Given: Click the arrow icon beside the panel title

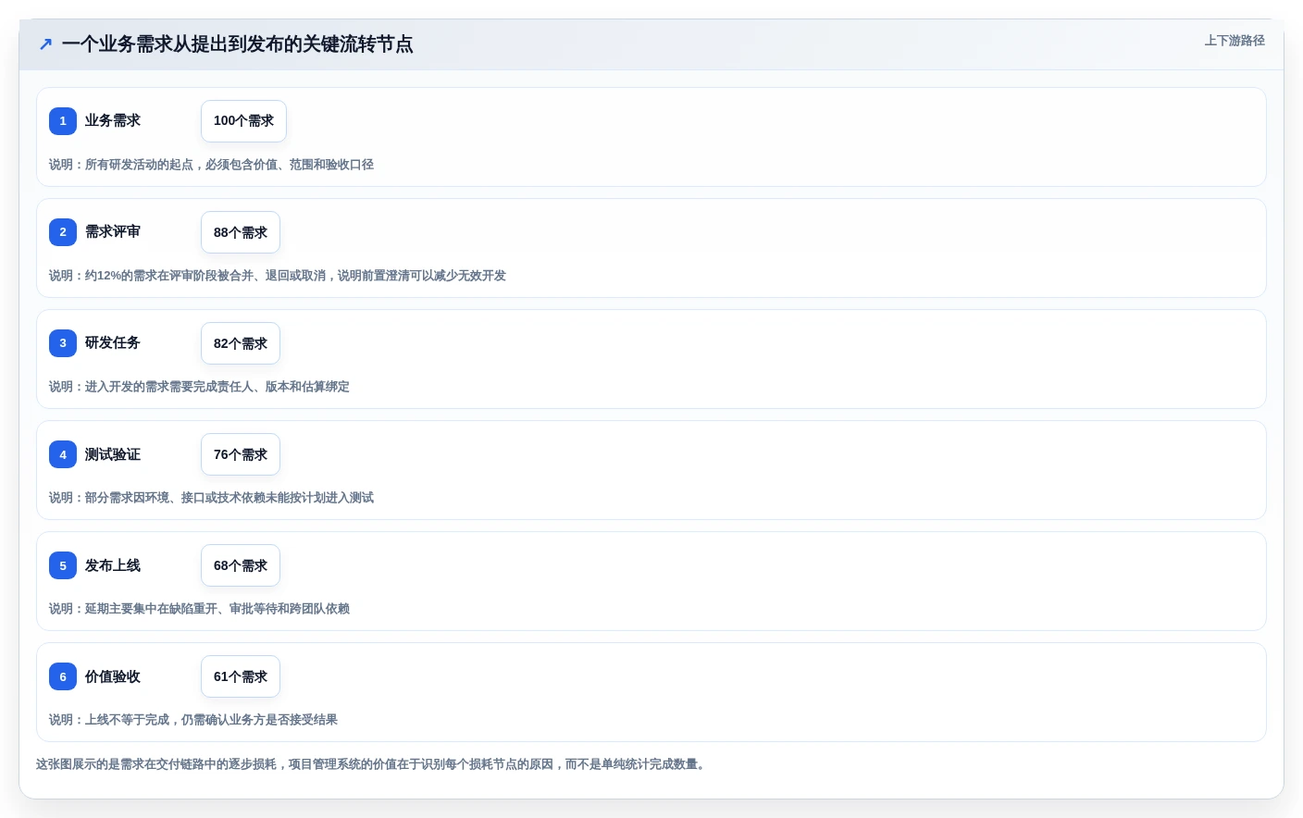Looking at the screenshot, I should click(45, 43).
